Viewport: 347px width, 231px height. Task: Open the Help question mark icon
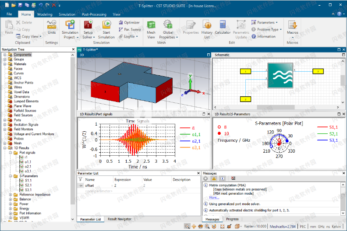click(339, 14)
